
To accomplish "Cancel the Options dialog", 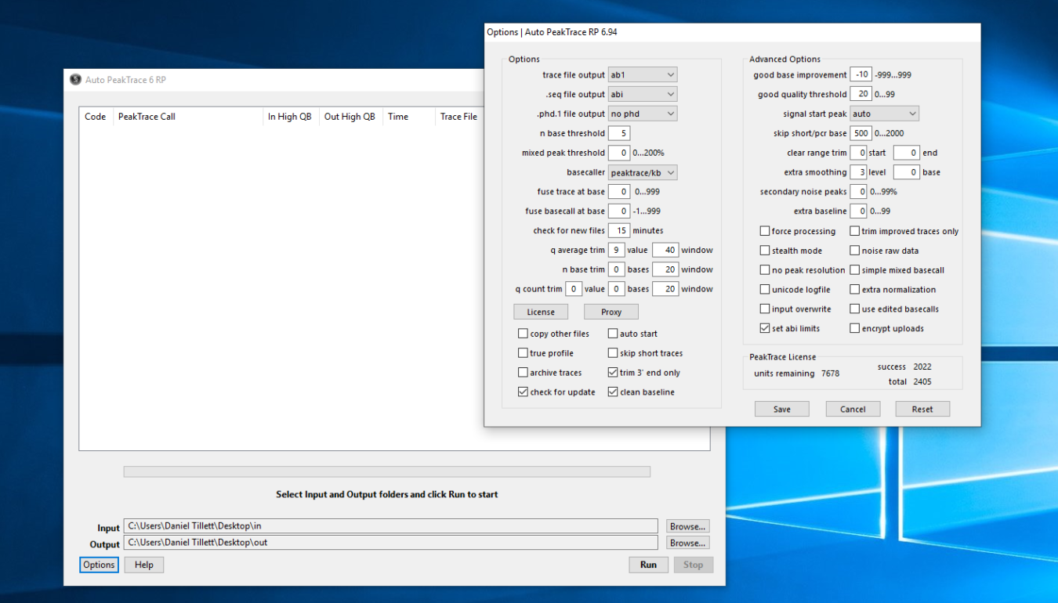I will click(x=853, y=409).
